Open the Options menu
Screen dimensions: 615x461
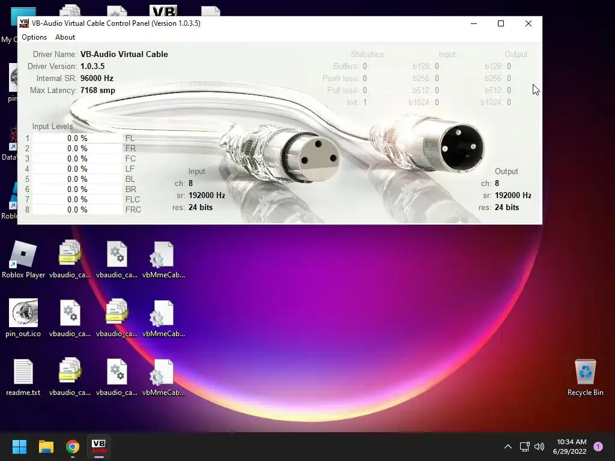[x=34, y=37]
